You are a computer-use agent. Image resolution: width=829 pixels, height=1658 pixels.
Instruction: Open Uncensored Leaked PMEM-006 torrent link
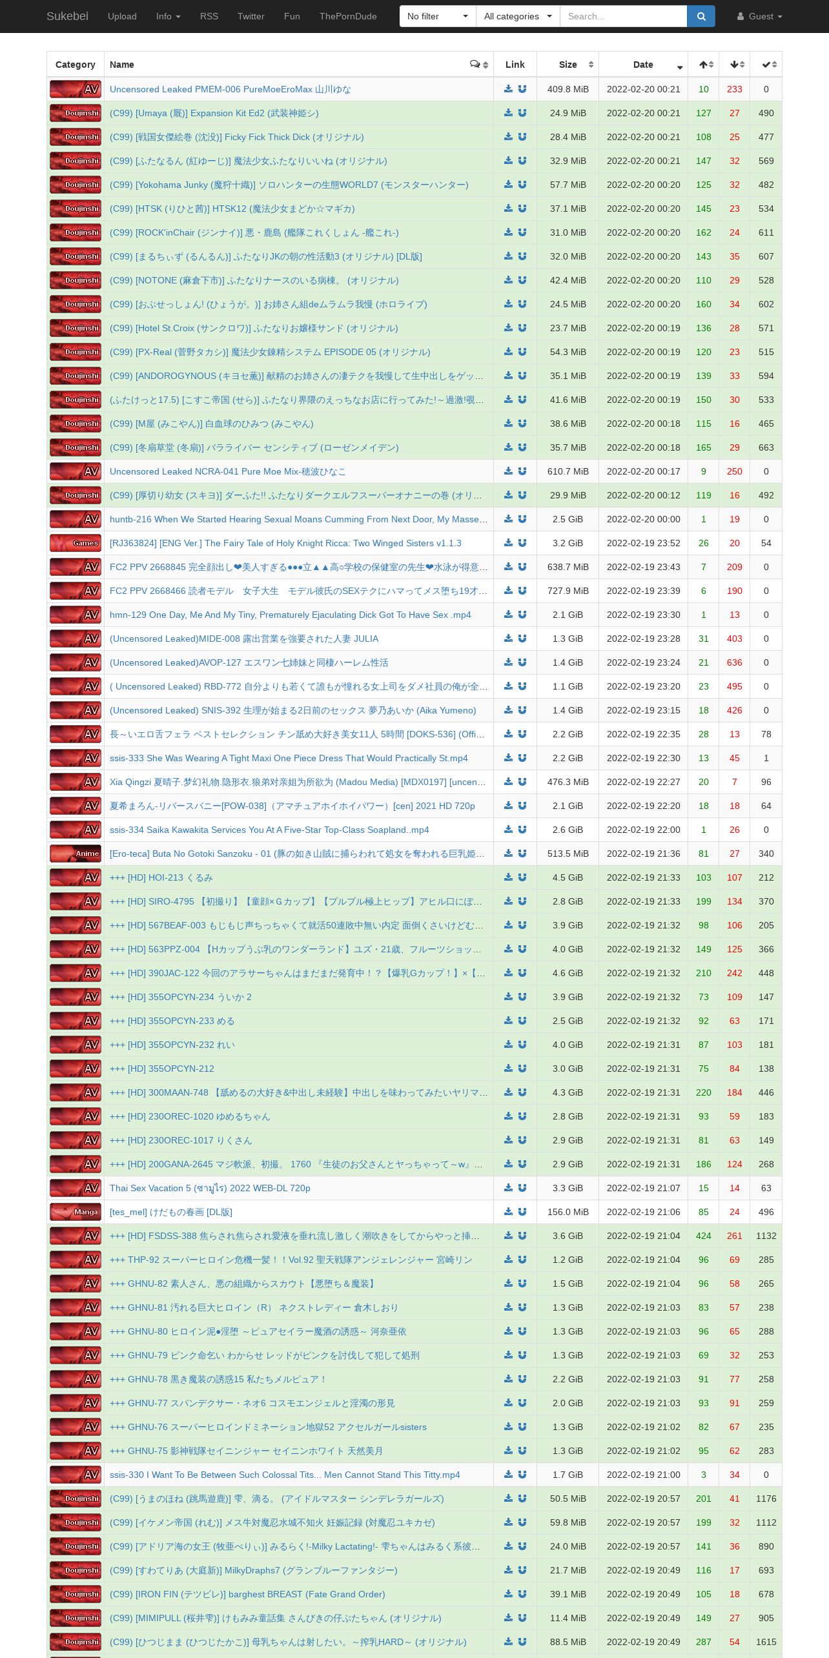click(230, 89)
